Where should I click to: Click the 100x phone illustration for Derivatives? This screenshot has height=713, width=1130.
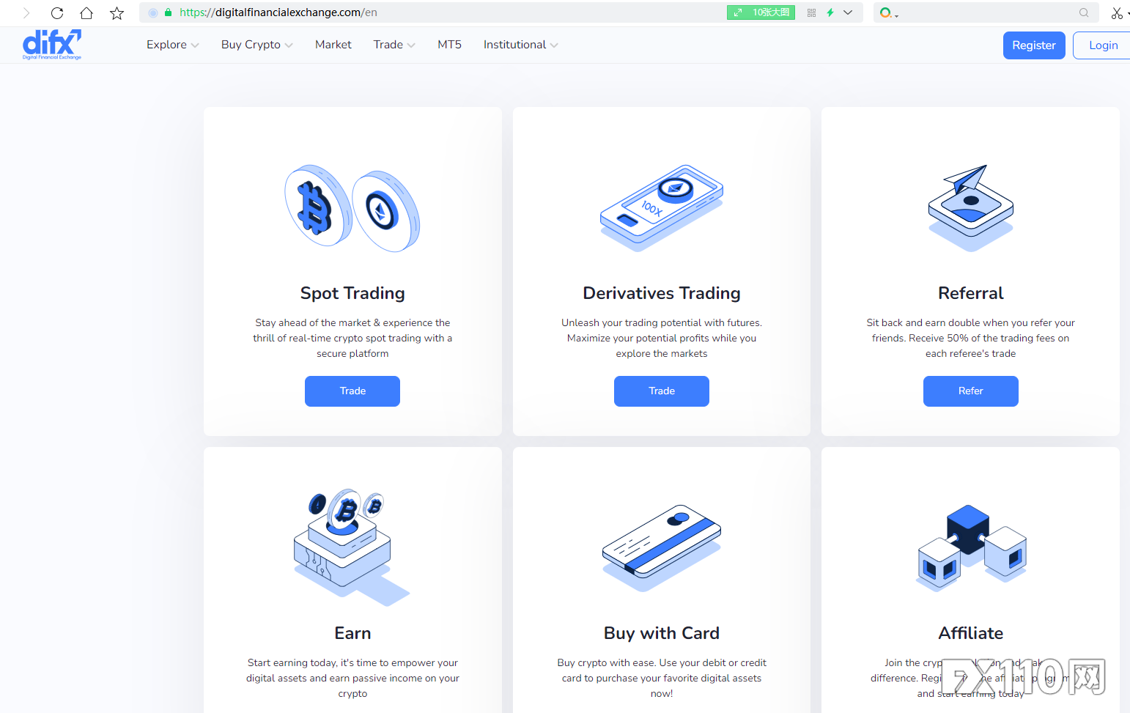662,208
